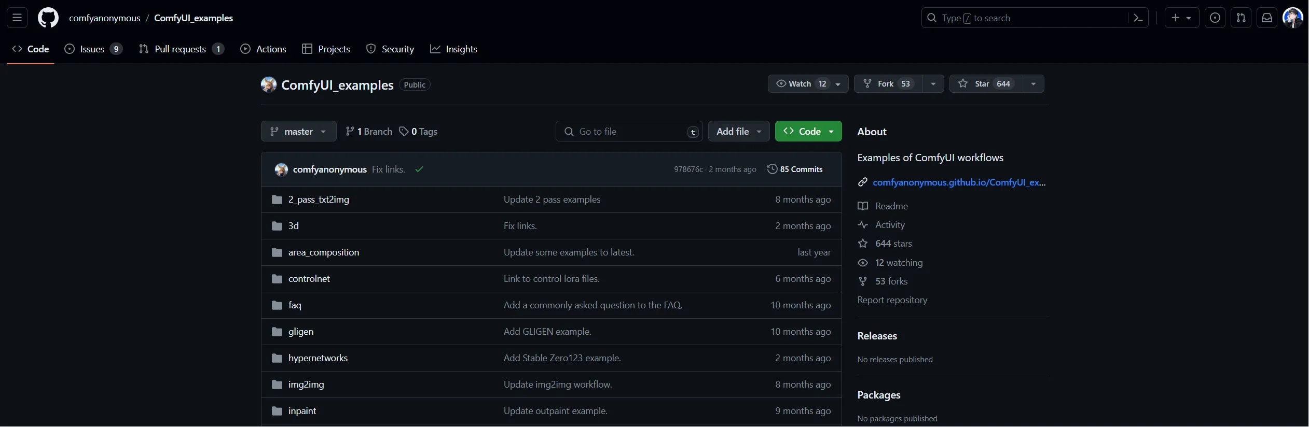This screenshot has height=427, width=1309.
Task: Click the green commit status checkmark
Action: pos(419,169)
